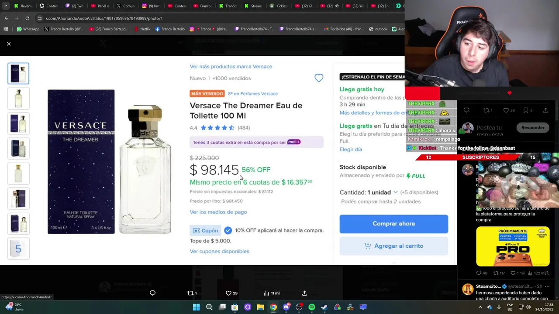Open Ver los medios de pago
The height and width of the screenshot is (314, 559).
(x=218, y=212)
